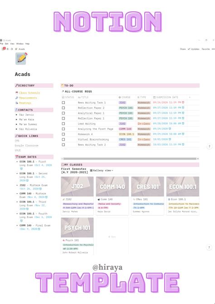Viewport: 215px width, 304px height.
Task: Expand the Ma'am Summer contact toggle
Action: tap(16, 124)
